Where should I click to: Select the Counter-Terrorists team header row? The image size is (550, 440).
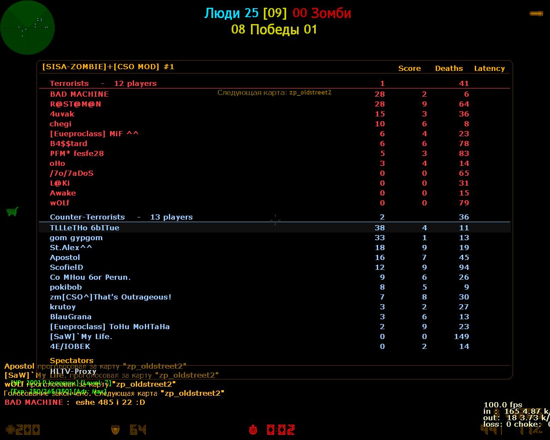[x=121, y=217]
